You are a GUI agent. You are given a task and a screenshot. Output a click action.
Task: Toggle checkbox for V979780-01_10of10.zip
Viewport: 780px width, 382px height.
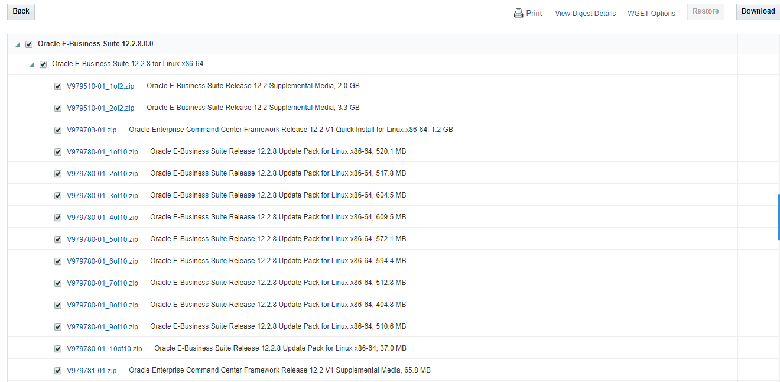coord(58,349)
